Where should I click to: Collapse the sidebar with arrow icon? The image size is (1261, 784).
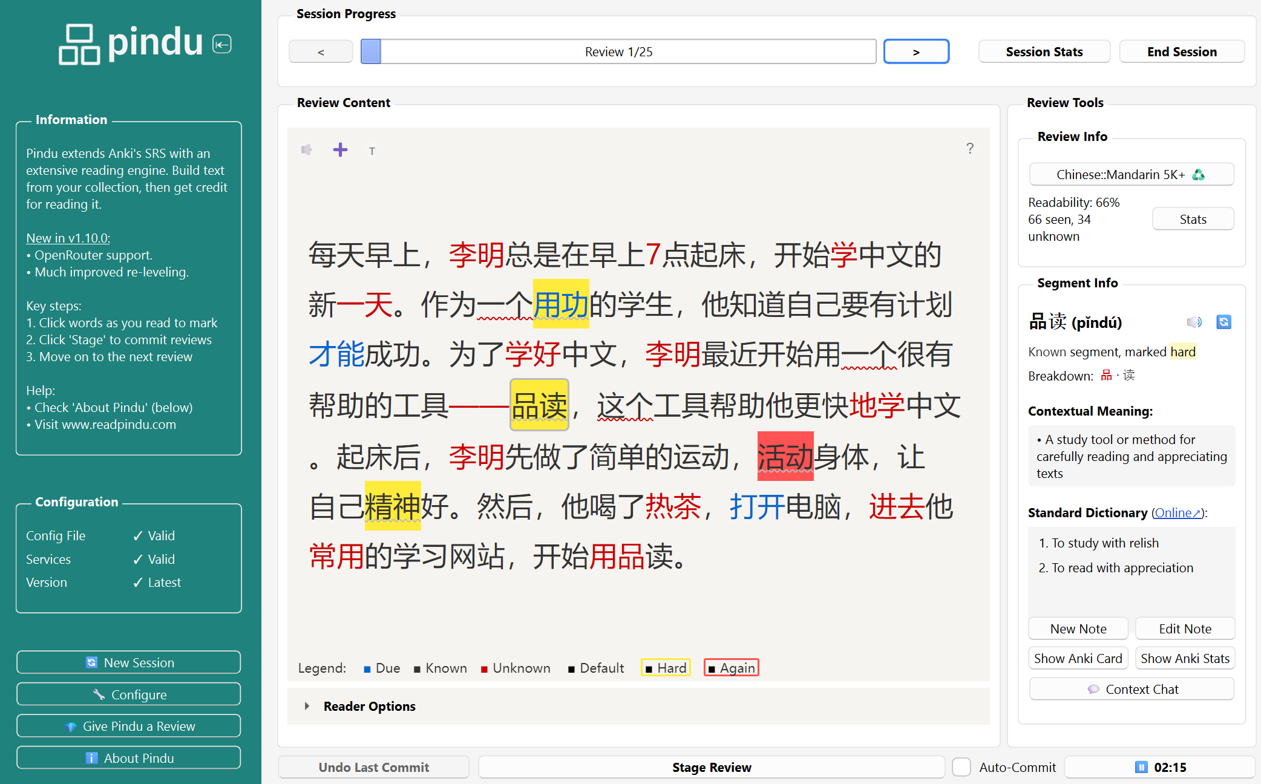tap(222, 44)
